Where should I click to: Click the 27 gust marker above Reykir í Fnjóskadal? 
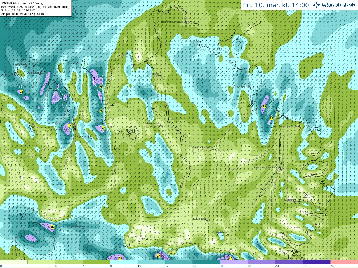[103, 128]
